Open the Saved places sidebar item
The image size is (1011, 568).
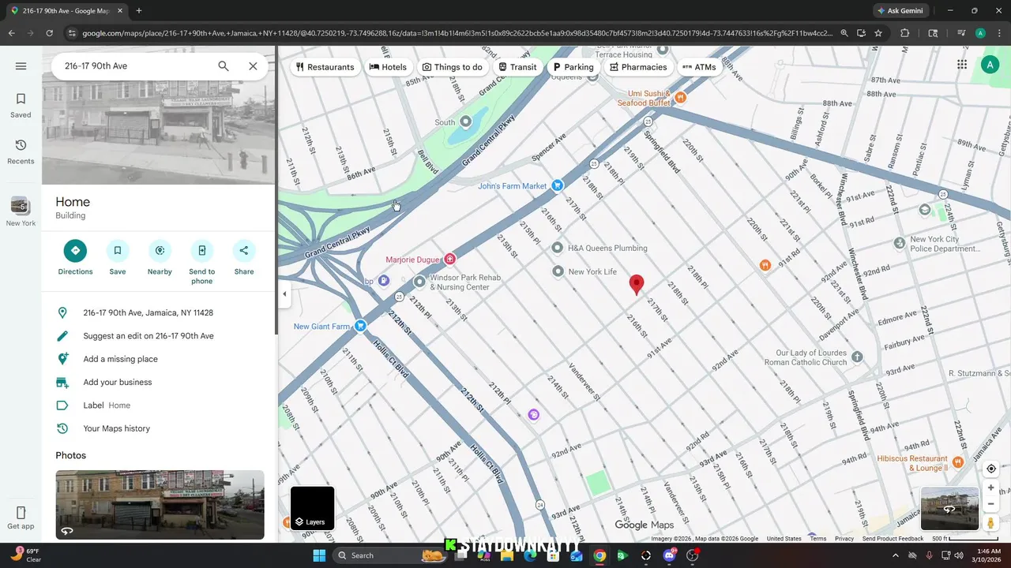click(x=21, y=106)
